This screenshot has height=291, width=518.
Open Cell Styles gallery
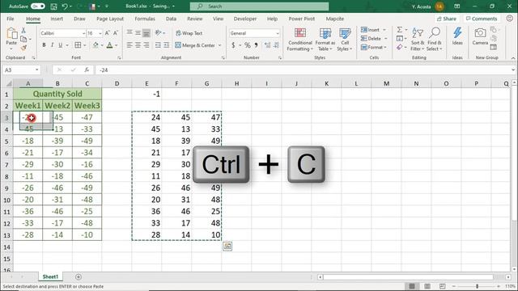345,40
